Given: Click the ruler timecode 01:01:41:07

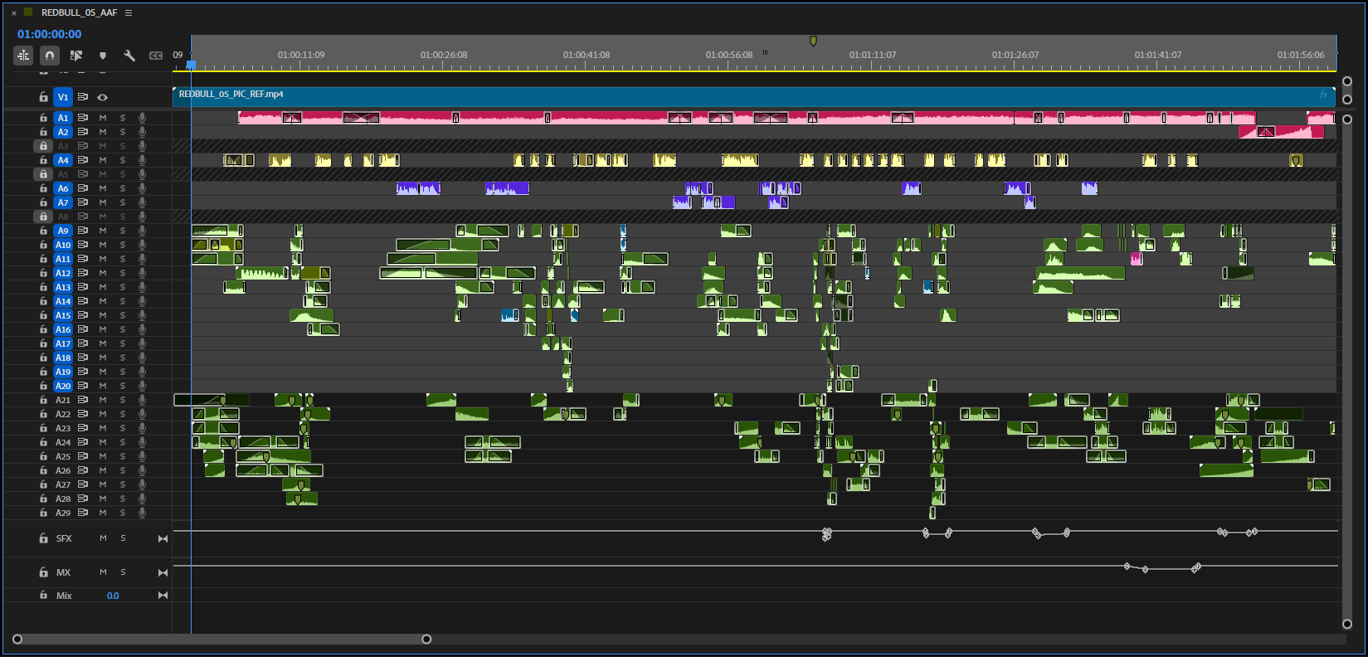Looking at the screenshot, I should click(1158, 55).
